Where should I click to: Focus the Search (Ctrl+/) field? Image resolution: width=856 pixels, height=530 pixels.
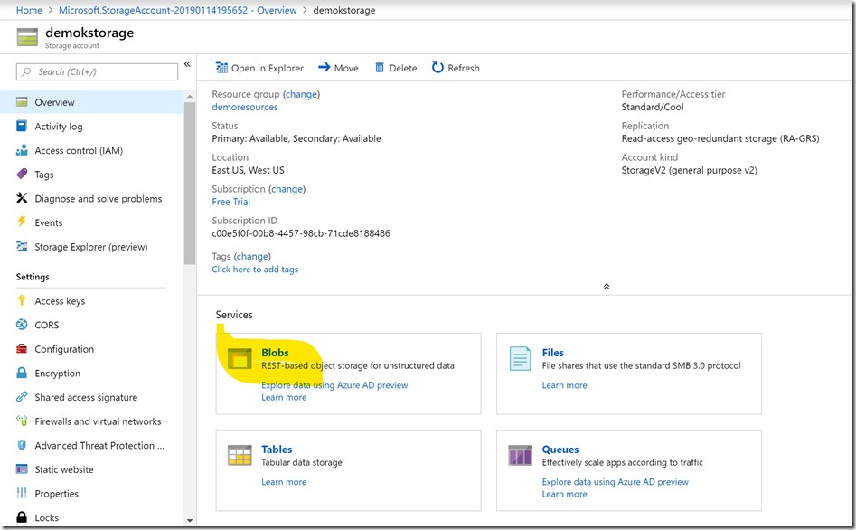pos(98,71)
